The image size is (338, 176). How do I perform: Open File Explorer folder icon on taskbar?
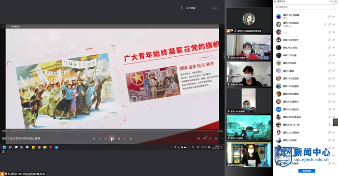point(45,147)
